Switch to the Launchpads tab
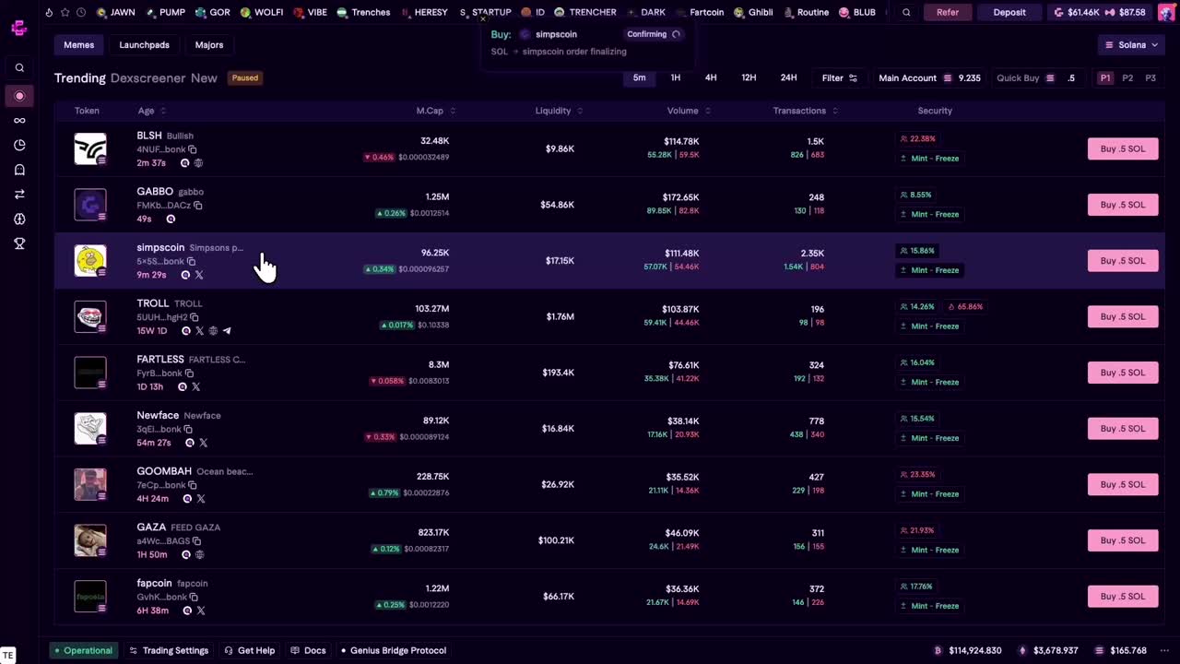Screen dimensions: 1180x664 pyautogui.click(x=144, y=44)
